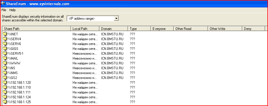Click the Domain cell in the INET row
This screenshot has width=268, height=106.
tap(112, 34)
